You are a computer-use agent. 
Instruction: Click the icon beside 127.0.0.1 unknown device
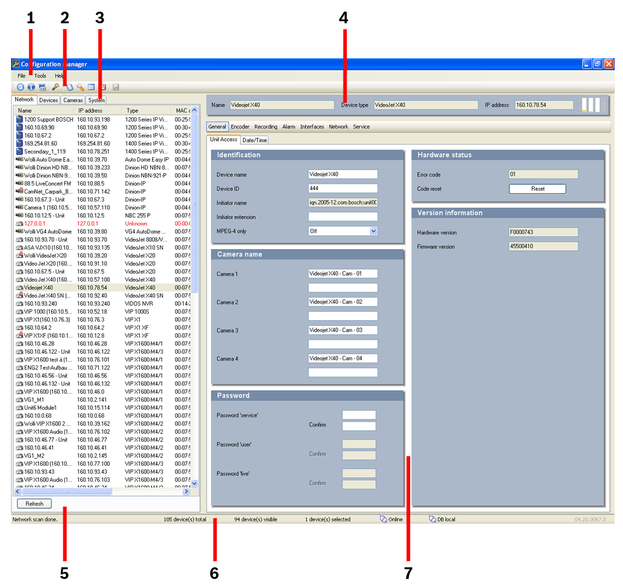[19, 224]
